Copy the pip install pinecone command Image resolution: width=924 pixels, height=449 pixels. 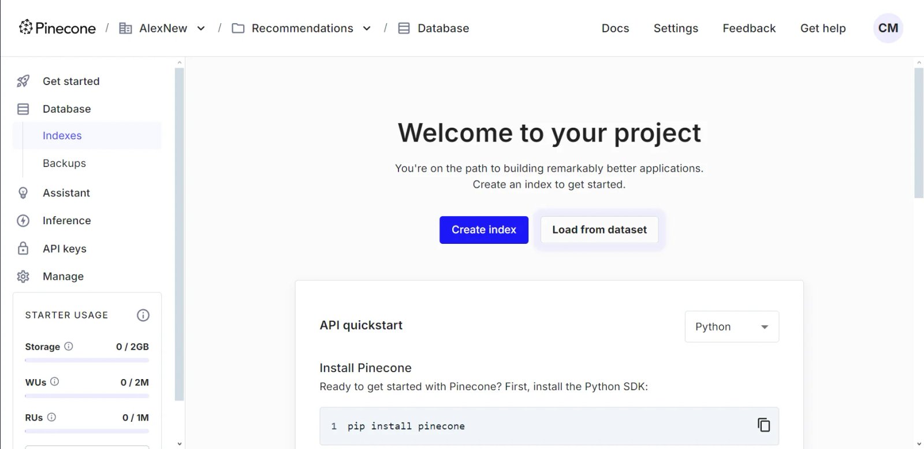pyautogui.click(x=763, y=425)
